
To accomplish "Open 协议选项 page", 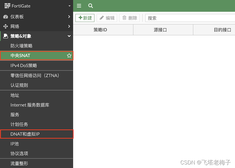I will tap(36, 154).
